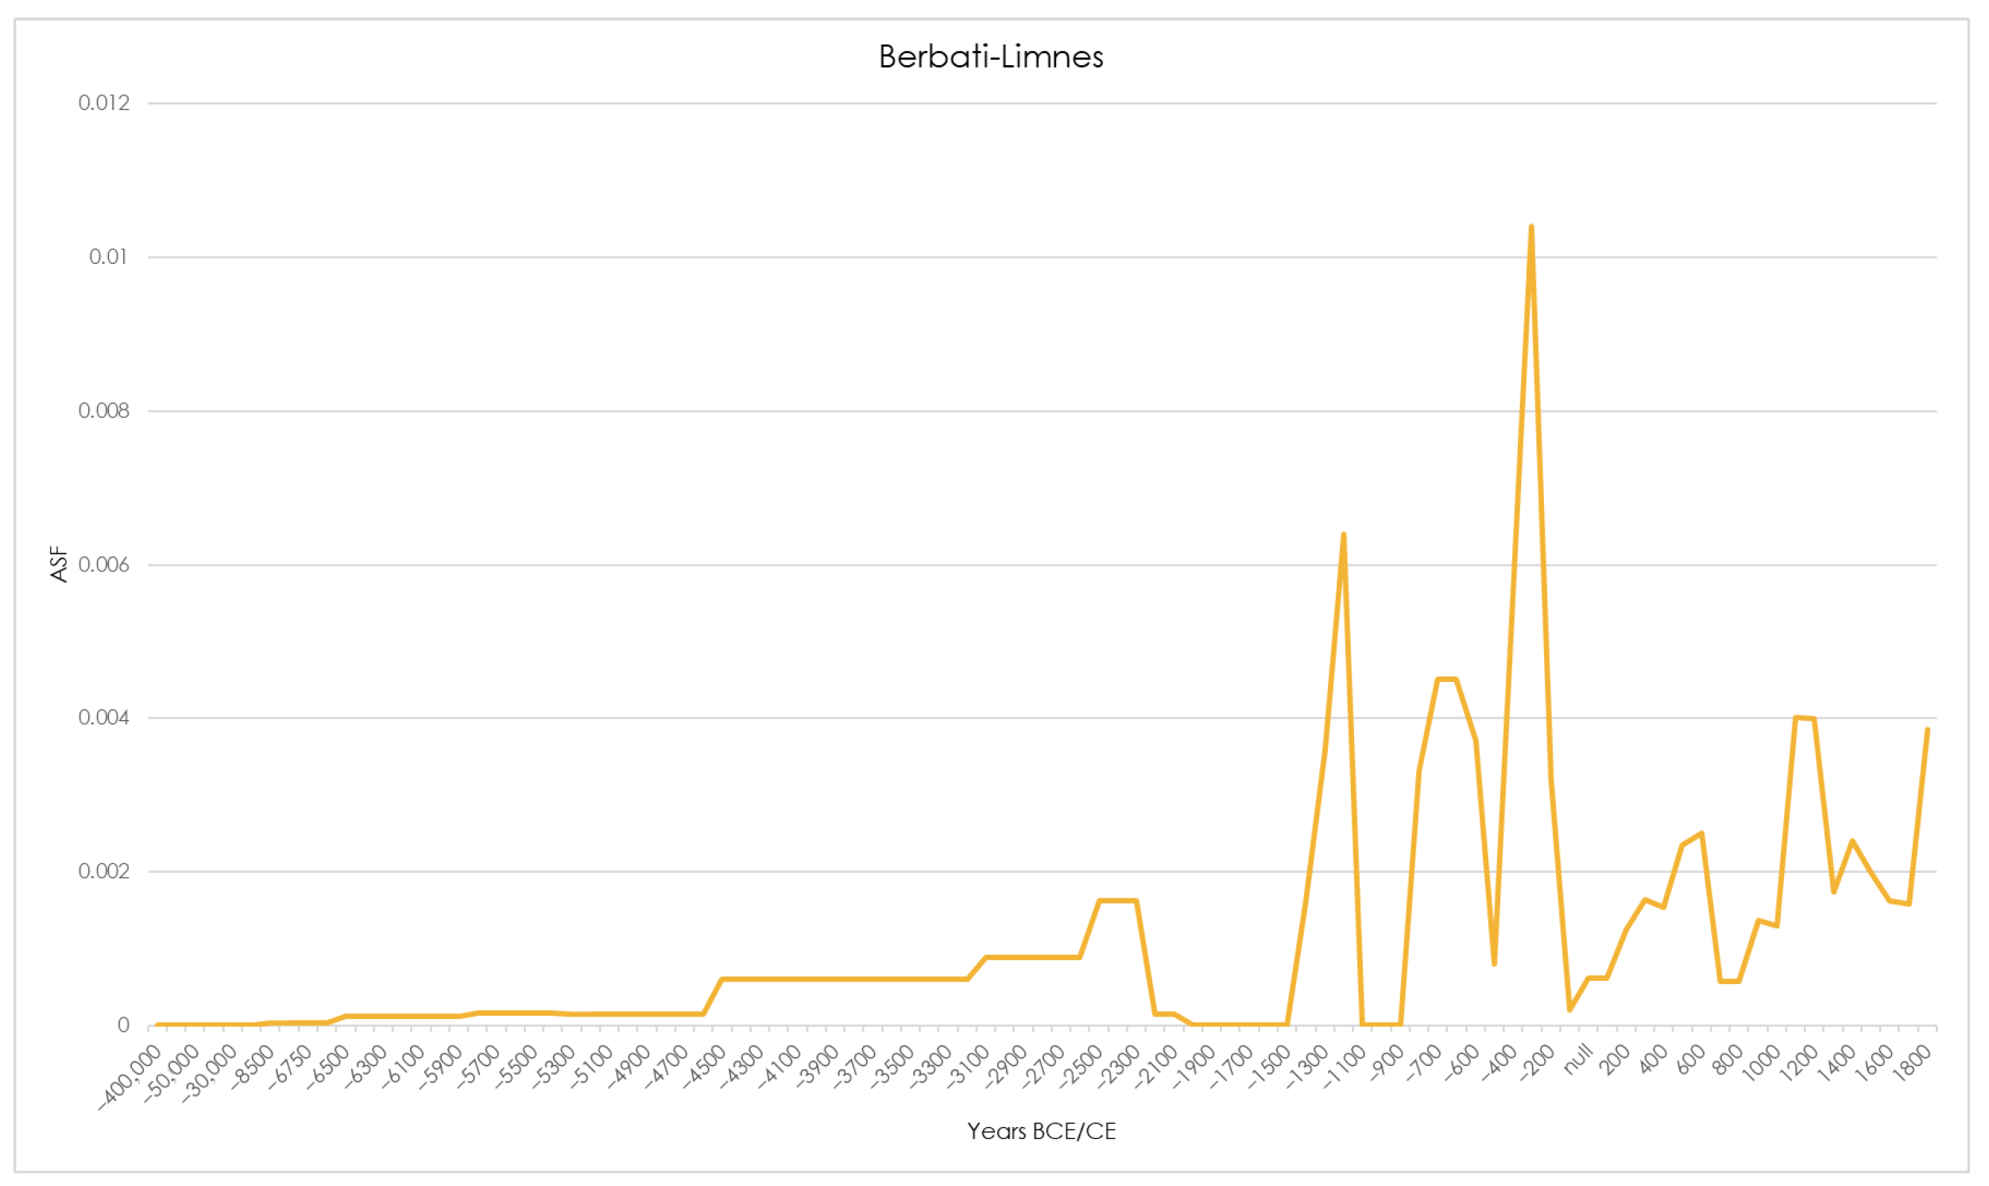Click the flat plateau peak near -700
The height and width of the screenshot is (1186, 1989).
1446,680
